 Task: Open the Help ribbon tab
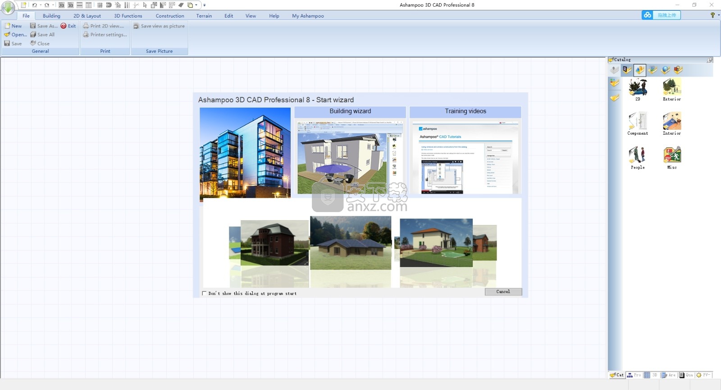coord(274,16)
